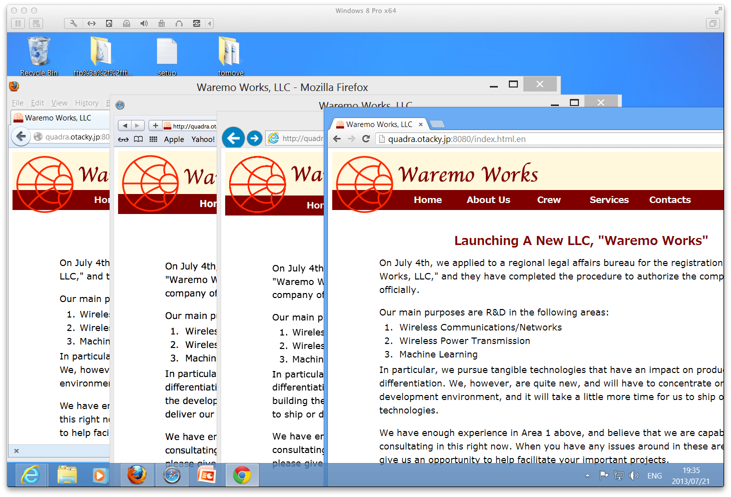
Task: Click Chrome address bar URL
Action: click(x=550, y=139)
